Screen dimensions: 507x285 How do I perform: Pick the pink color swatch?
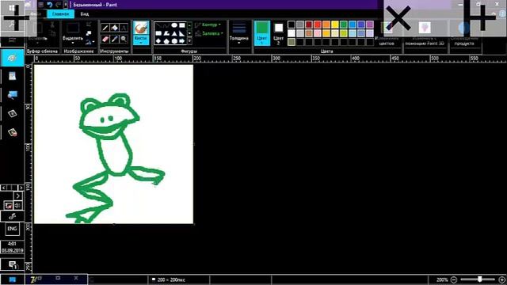(318, 33)
